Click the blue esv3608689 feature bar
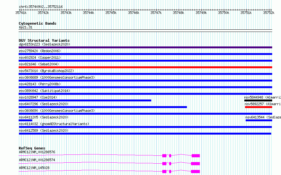Viewport: 281px width, 175px height. [x=145, y=81]
